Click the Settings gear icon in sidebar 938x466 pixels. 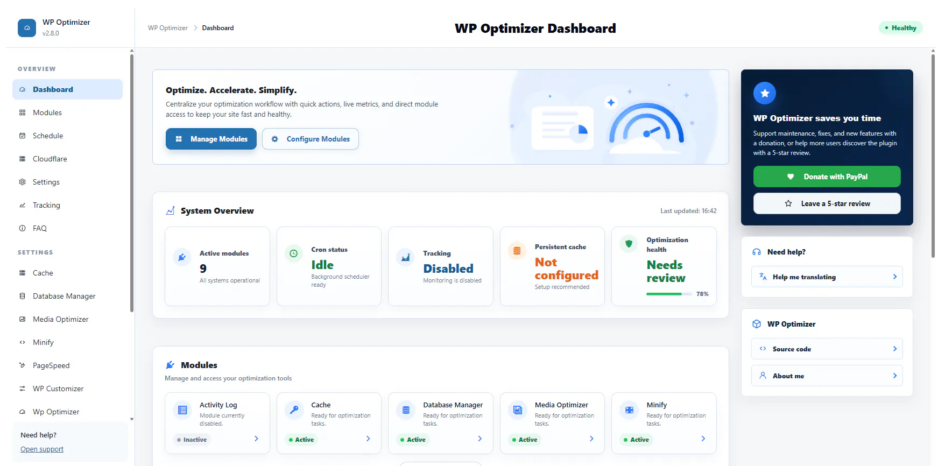[23, 182]
